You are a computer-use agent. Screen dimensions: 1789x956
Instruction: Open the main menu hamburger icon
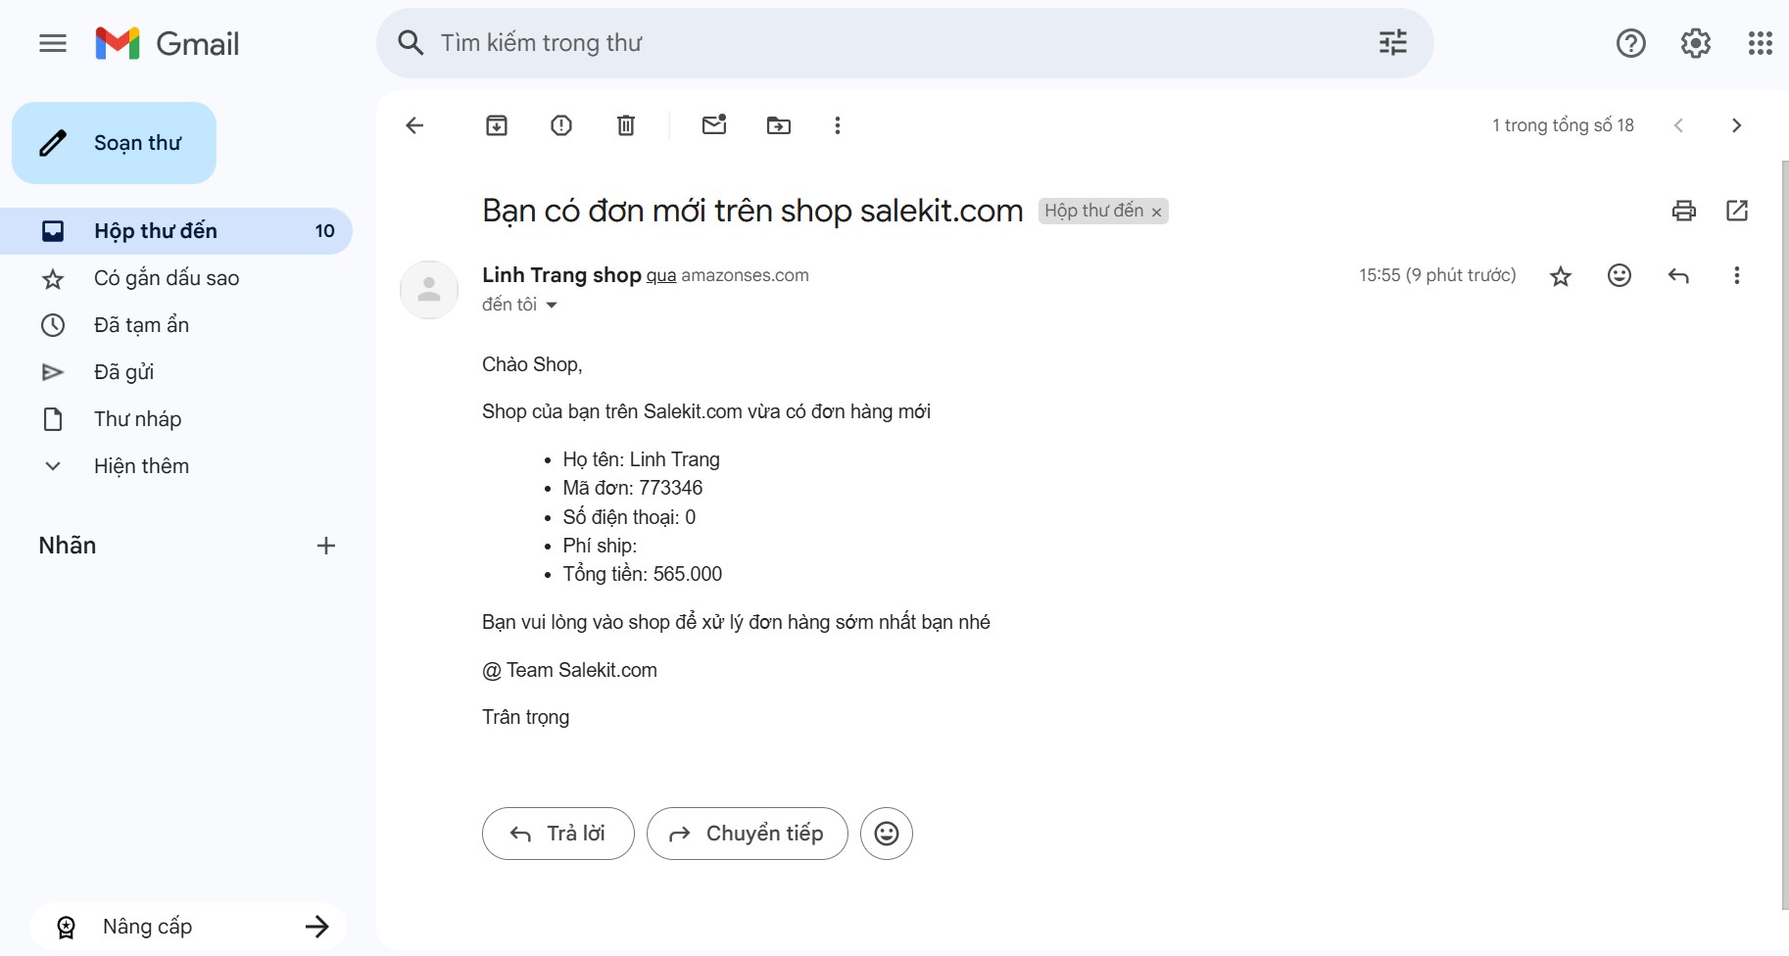(53, 43)
